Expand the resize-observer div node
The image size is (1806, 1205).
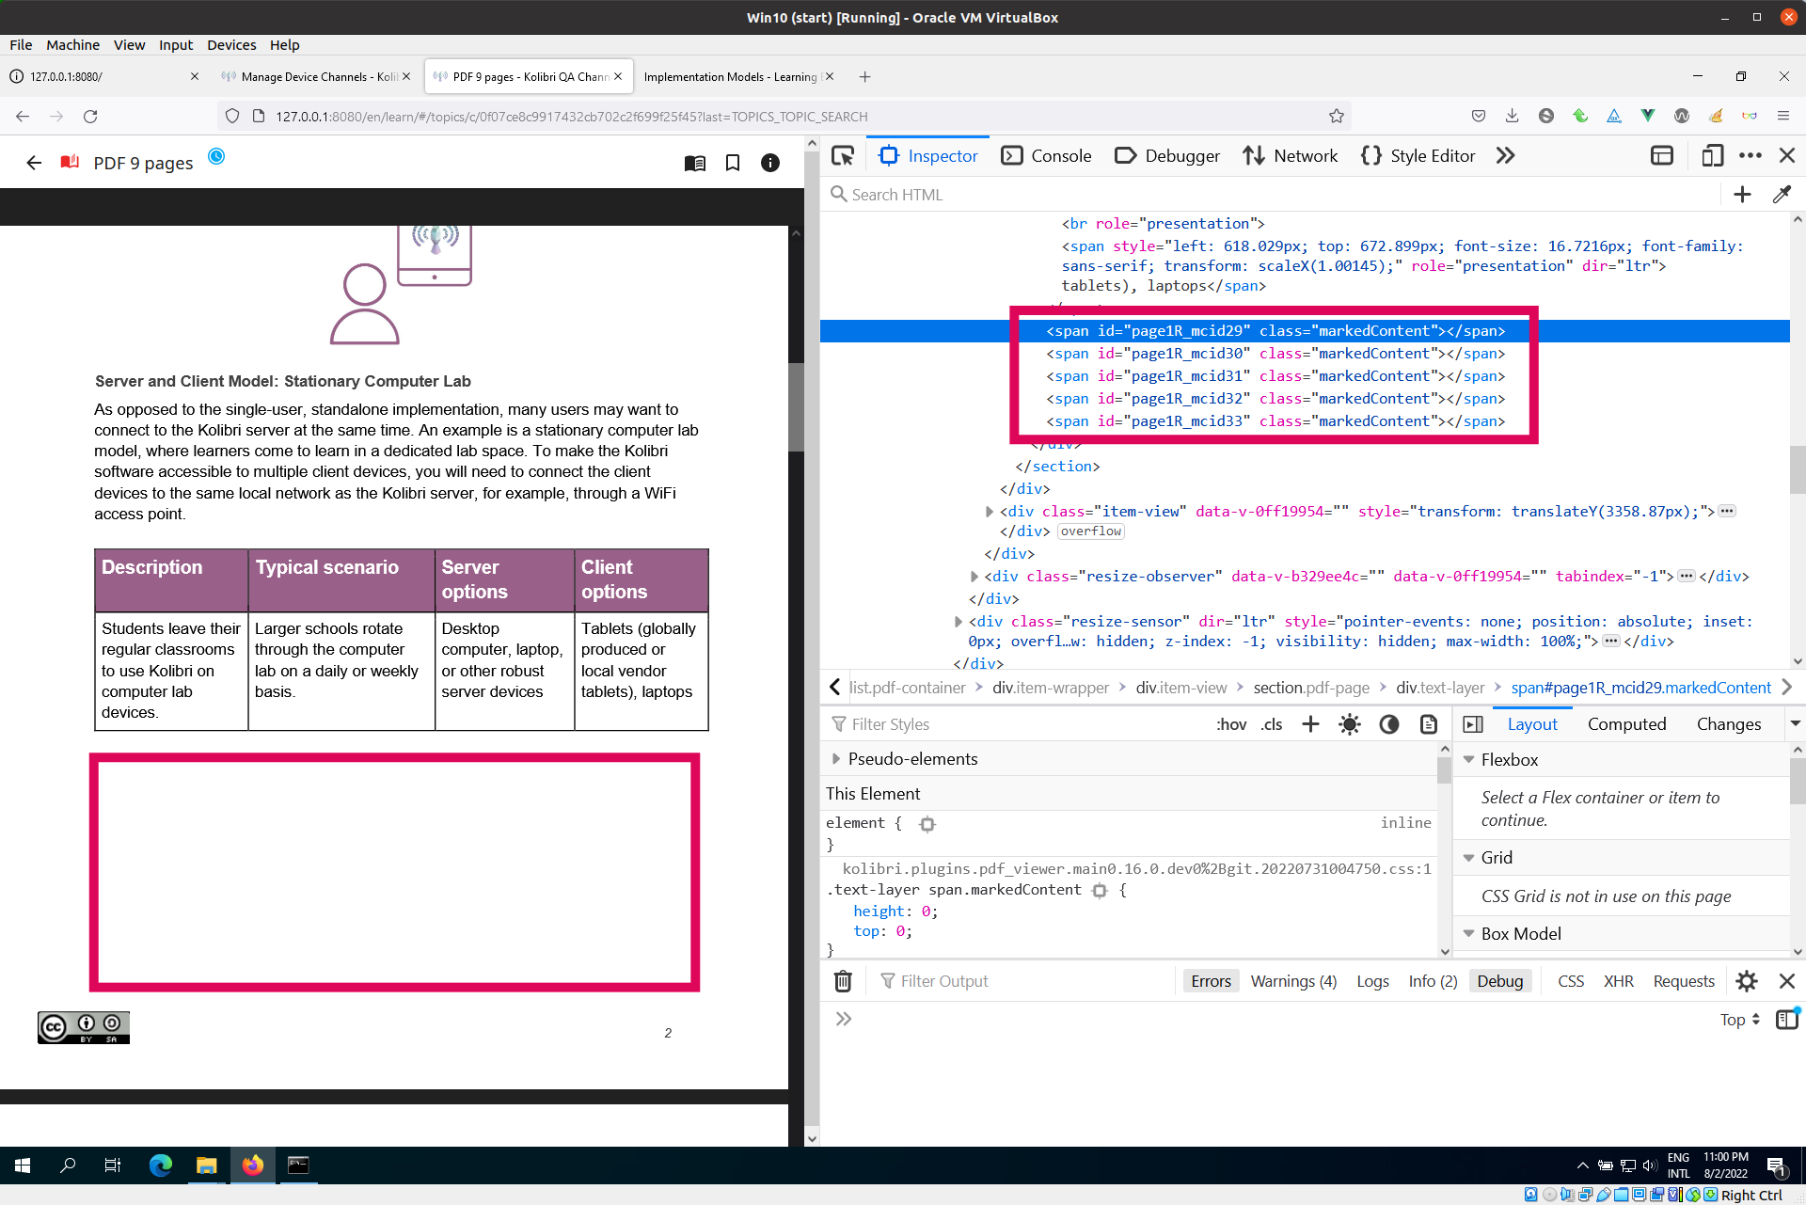[974, 577]
